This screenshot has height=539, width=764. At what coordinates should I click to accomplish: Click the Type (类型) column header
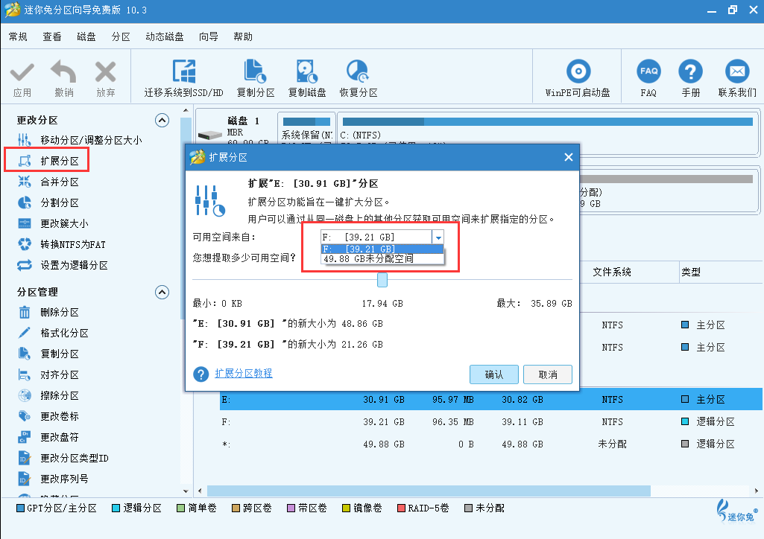(690, 272)
